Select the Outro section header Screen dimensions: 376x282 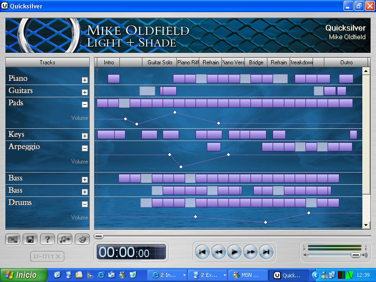[x=346, y=63]
